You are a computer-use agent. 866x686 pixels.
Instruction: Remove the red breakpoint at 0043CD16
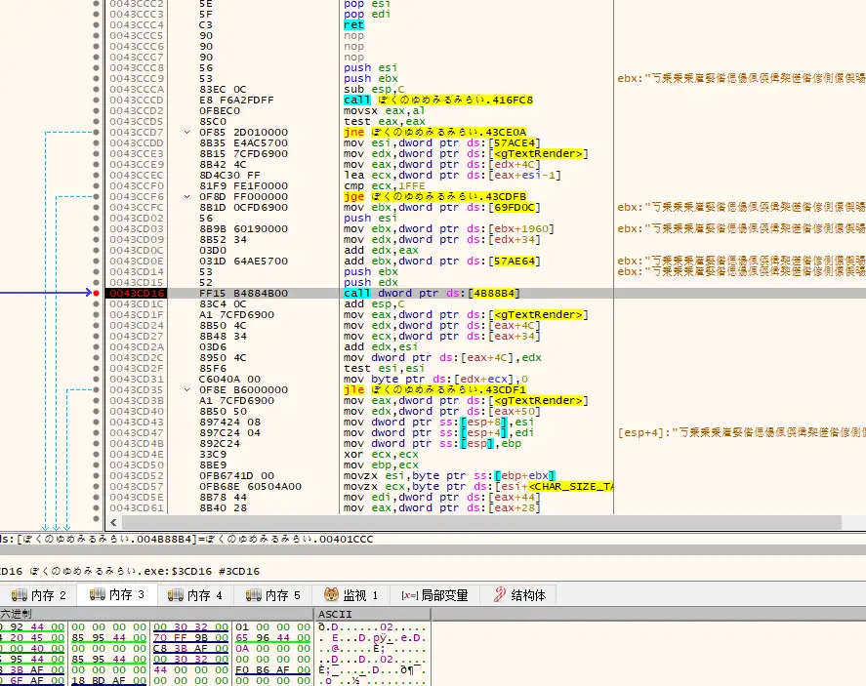coord(96,293)
